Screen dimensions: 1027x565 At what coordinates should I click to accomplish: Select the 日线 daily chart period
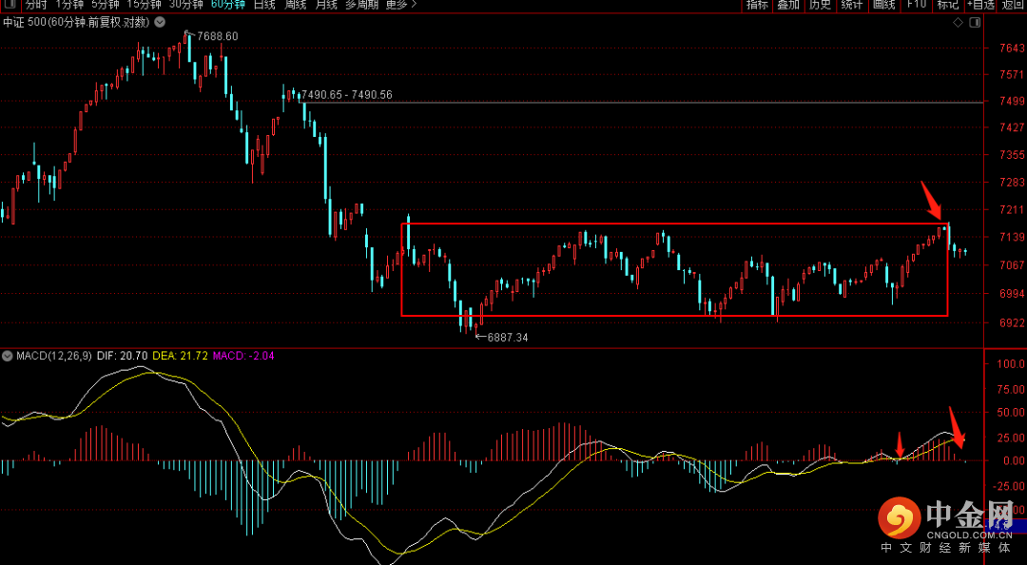pos(264,5)
